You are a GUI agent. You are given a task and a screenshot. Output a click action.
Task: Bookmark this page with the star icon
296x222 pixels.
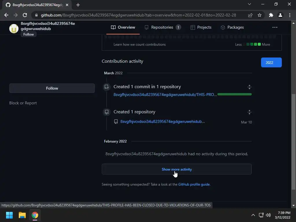pos(260,15)
